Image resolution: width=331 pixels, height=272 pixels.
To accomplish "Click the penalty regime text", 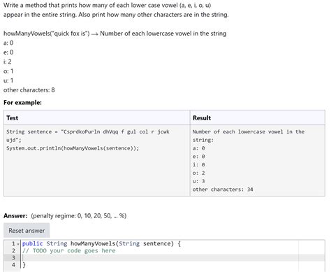I will point(79,215).
